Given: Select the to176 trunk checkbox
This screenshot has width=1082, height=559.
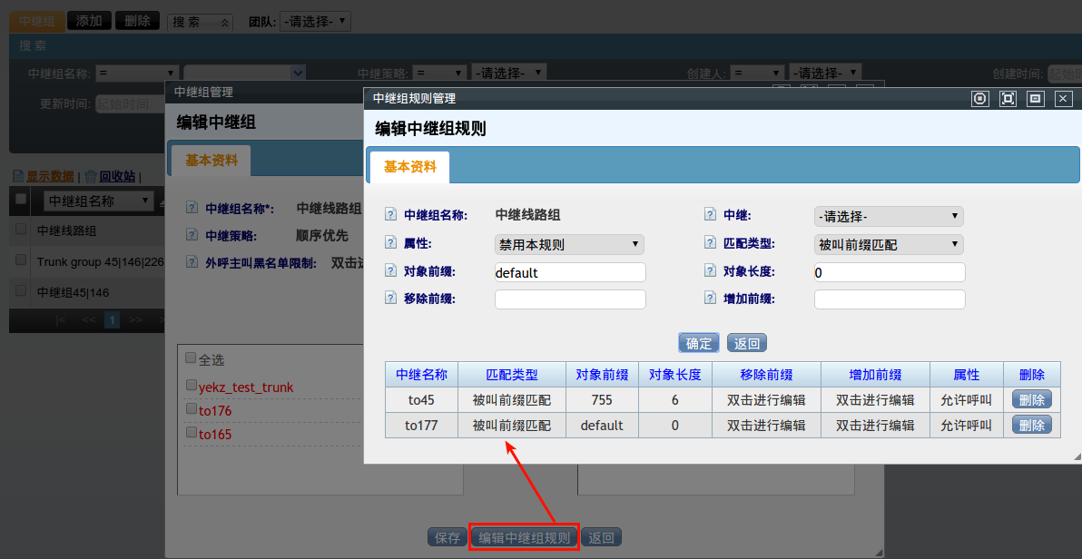Looking at the screenshot, I should [191, 409].
